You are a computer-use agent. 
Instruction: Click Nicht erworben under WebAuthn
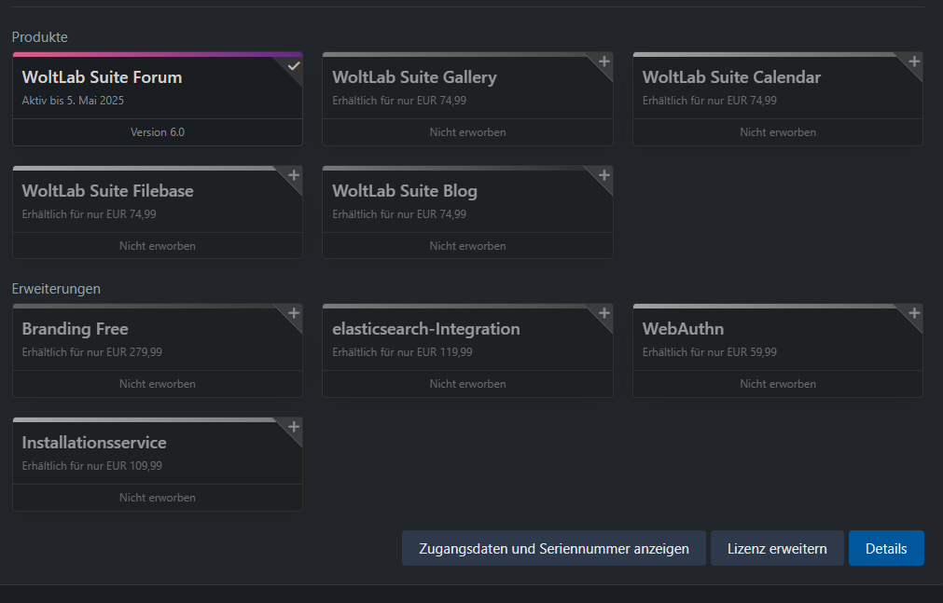click(x=777, y=384)
